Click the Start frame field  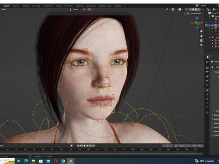point(184,146)
